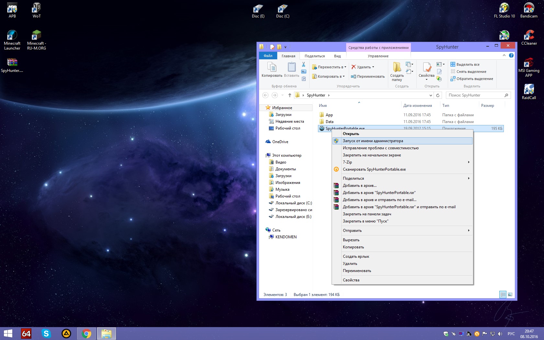Click the Cut scissors icon
544x340 pixels.
coord(304,65)
